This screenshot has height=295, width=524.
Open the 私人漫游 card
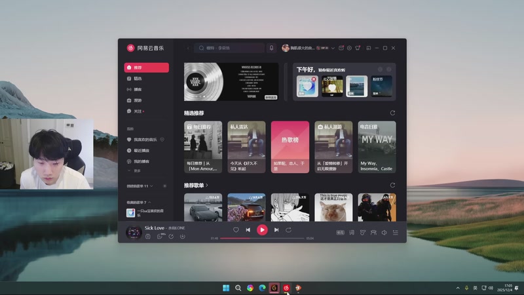tap(333, 147)
